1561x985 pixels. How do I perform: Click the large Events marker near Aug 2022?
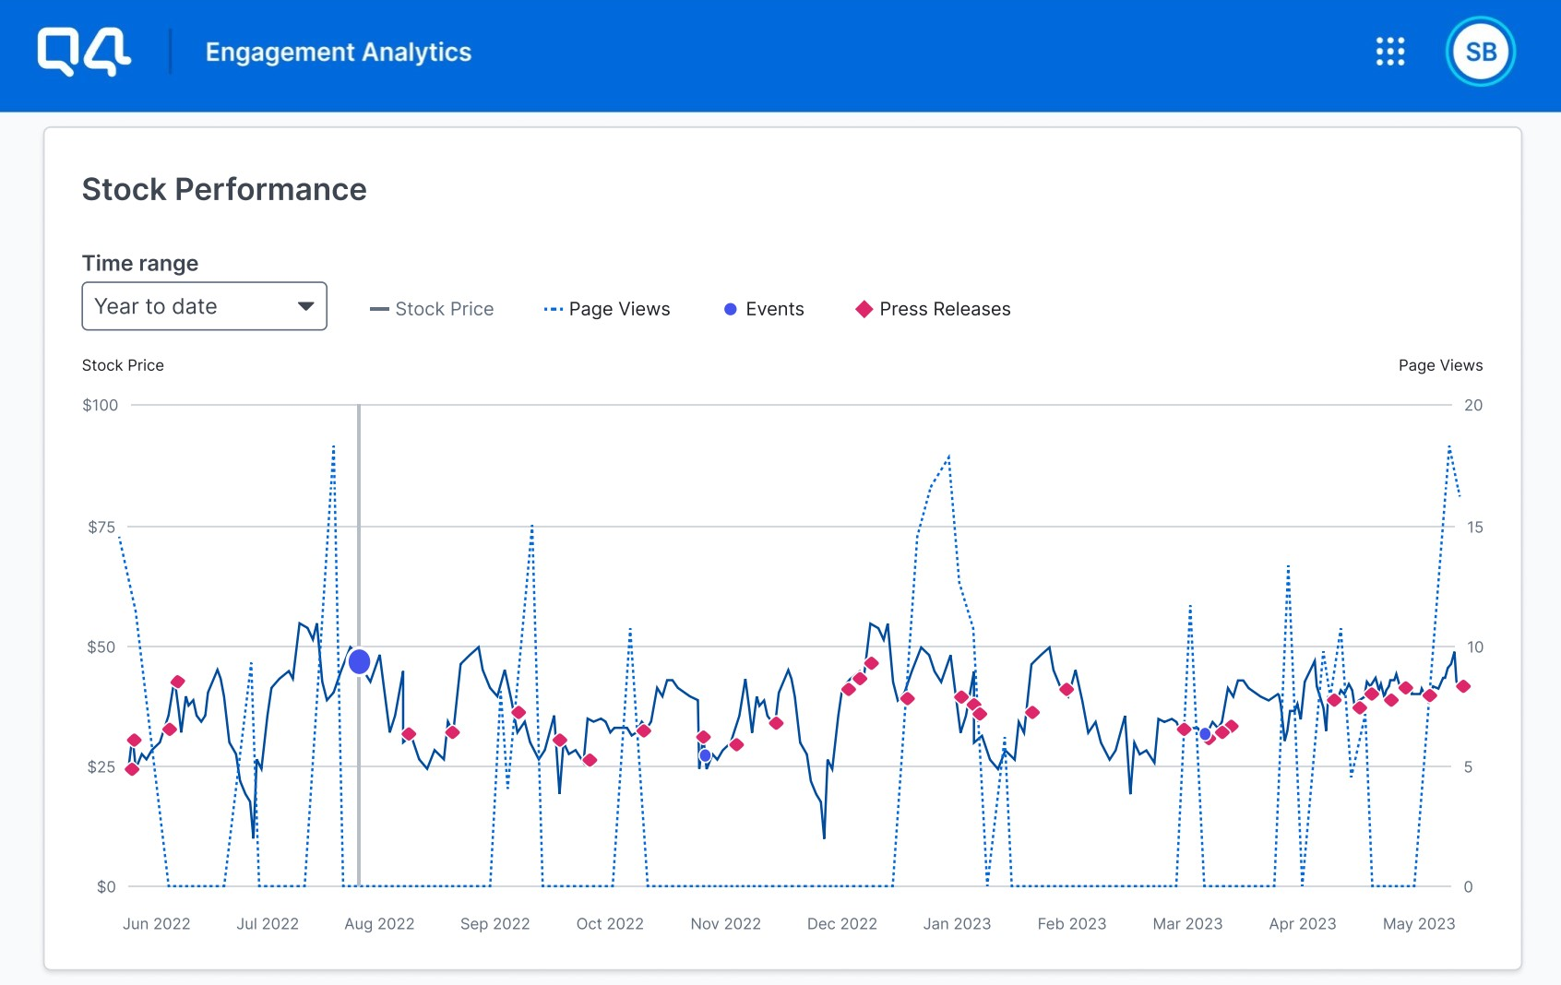tap(360, 661)
